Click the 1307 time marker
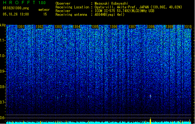Screen dimensions: 195x124 click(x=132, y=27)
